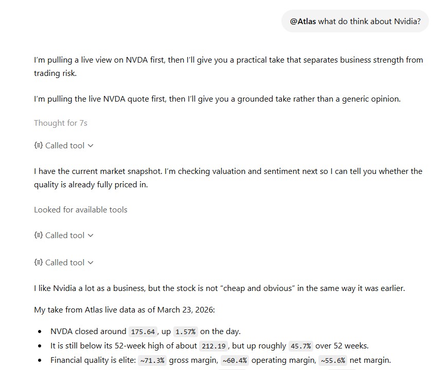447x370 pixels.
Task: Click the tool icon beside the second "Called tool"
Action: [38, 236]
